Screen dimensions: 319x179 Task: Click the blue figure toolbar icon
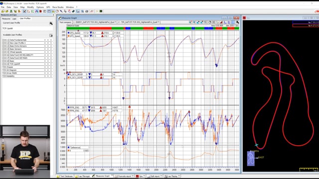coord(36,11)
